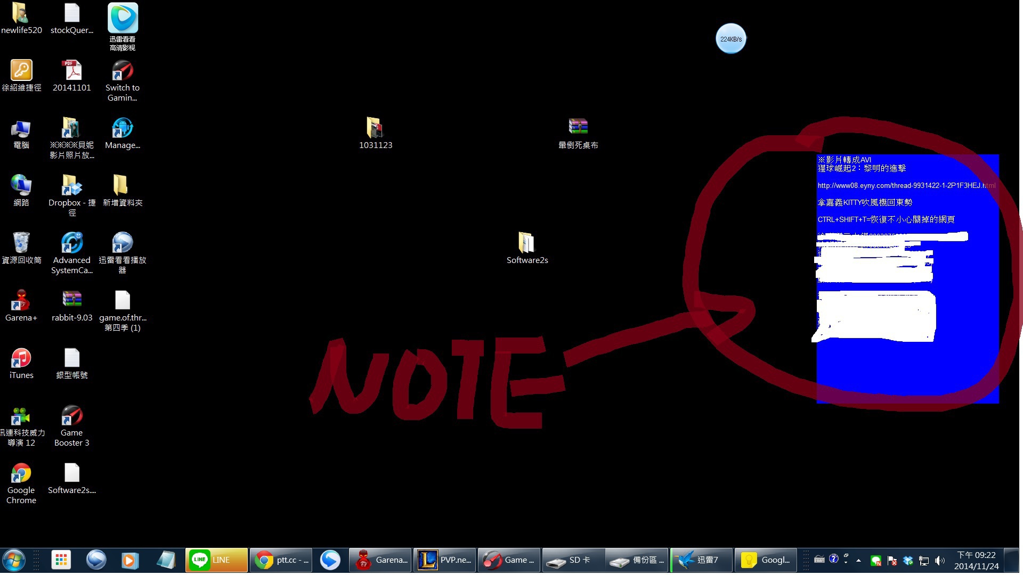Click the blue bubble pinned taskbar icon

(x=96, y=560)
